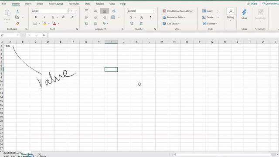
Task: Apply Comma Style
Action: tap(150, 17)
